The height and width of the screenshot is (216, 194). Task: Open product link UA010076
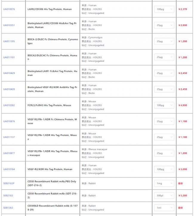(x=9, y=9)
